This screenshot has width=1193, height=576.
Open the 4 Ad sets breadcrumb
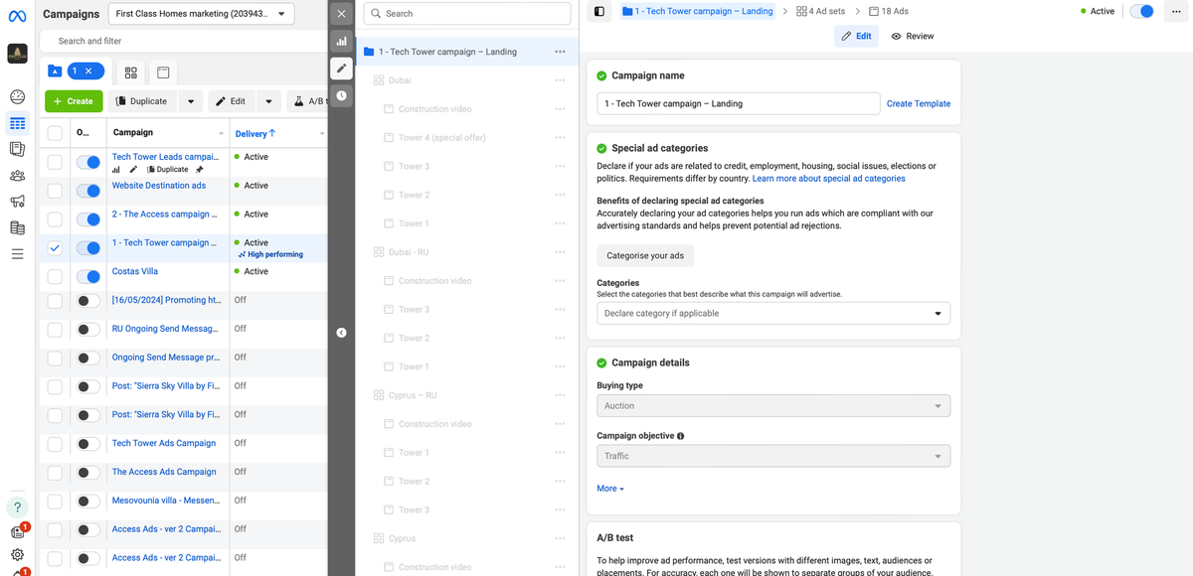pos(821,11)
